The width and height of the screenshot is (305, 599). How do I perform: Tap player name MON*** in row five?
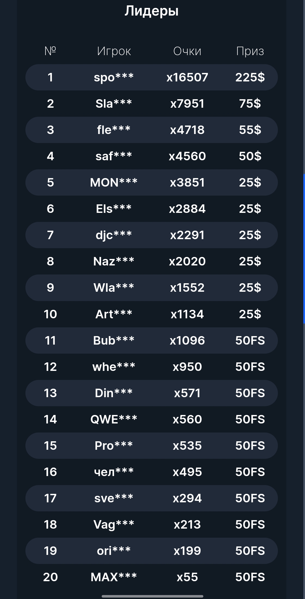114,182
